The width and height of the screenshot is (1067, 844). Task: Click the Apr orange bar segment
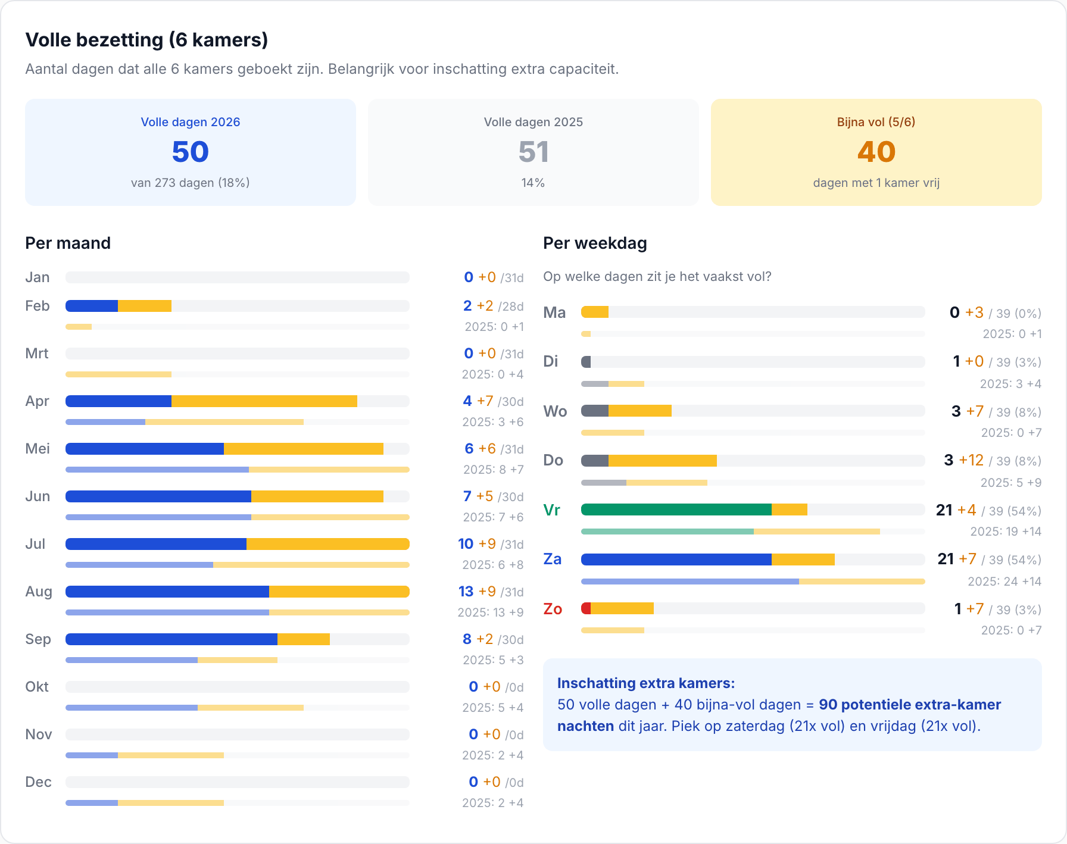(x=264, y=401)
